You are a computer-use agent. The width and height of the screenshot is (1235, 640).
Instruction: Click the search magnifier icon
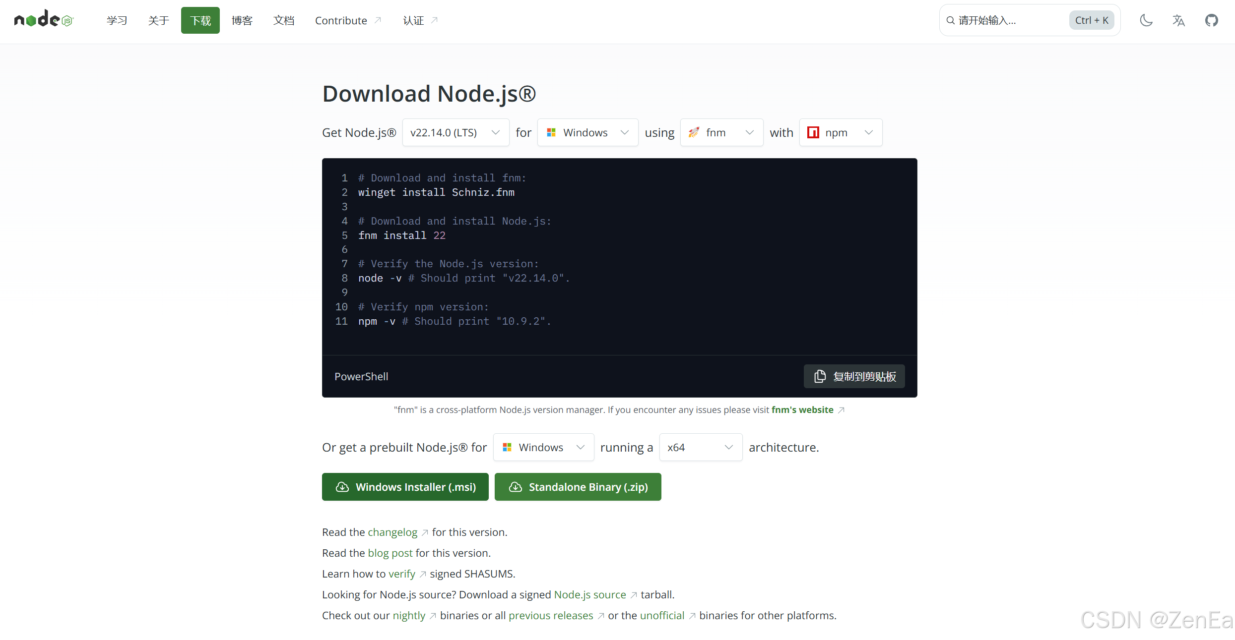pyautogui.click(x=950, y=20)
